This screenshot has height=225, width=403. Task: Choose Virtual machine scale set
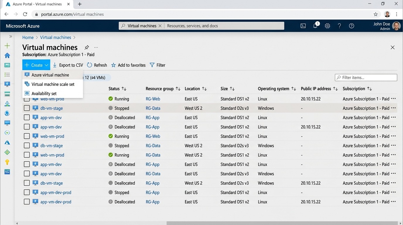pyautogui.click(x=53, y=84)
